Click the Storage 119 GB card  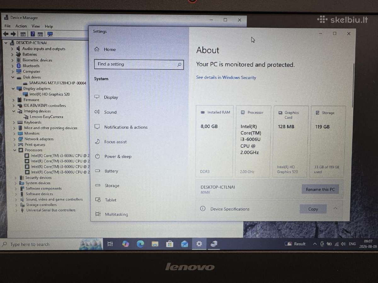click(x=328, y=141)
